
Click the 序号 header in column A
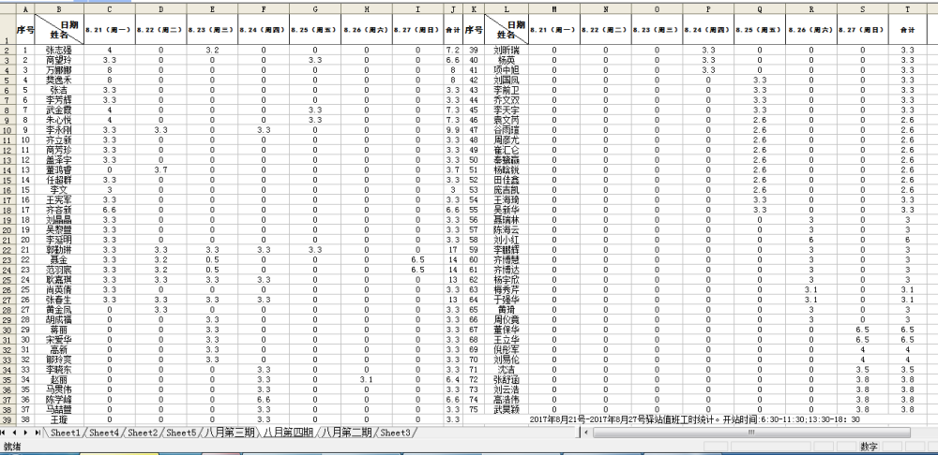click(x=25, y=29)
